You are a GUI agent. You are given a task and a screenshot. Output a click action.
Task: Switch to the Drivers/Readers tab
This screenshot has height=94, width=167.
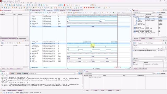coord(143,69)
